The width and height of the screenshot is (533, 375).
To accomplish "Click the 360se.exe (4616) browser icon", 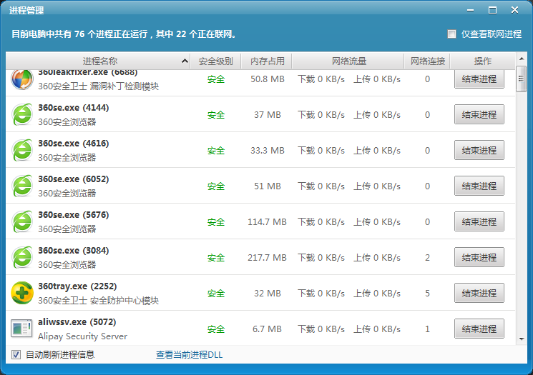I will (x=22, y=150).
